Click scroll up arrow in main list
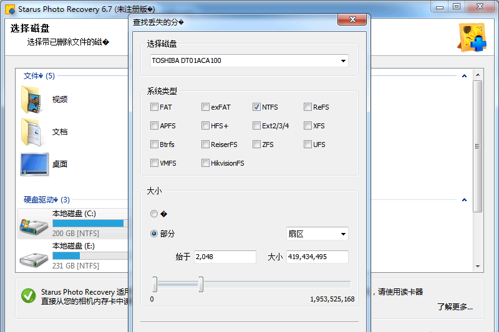 [x=478, y=75]
